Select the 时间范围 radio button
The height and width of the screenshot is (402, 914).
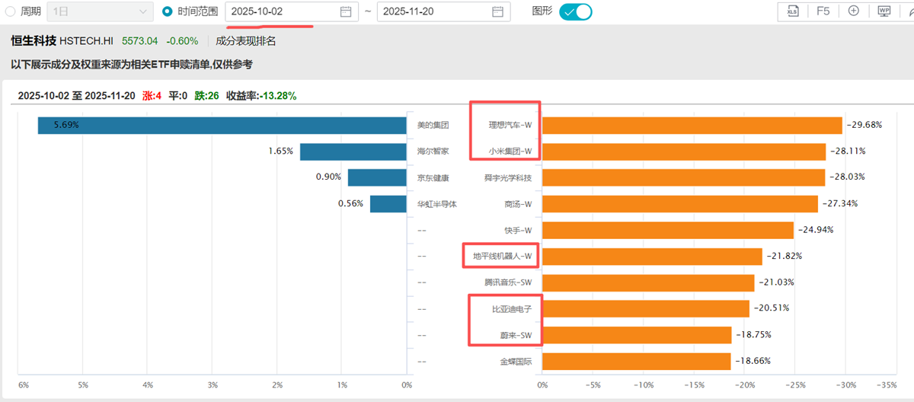[x=168, y=11]
